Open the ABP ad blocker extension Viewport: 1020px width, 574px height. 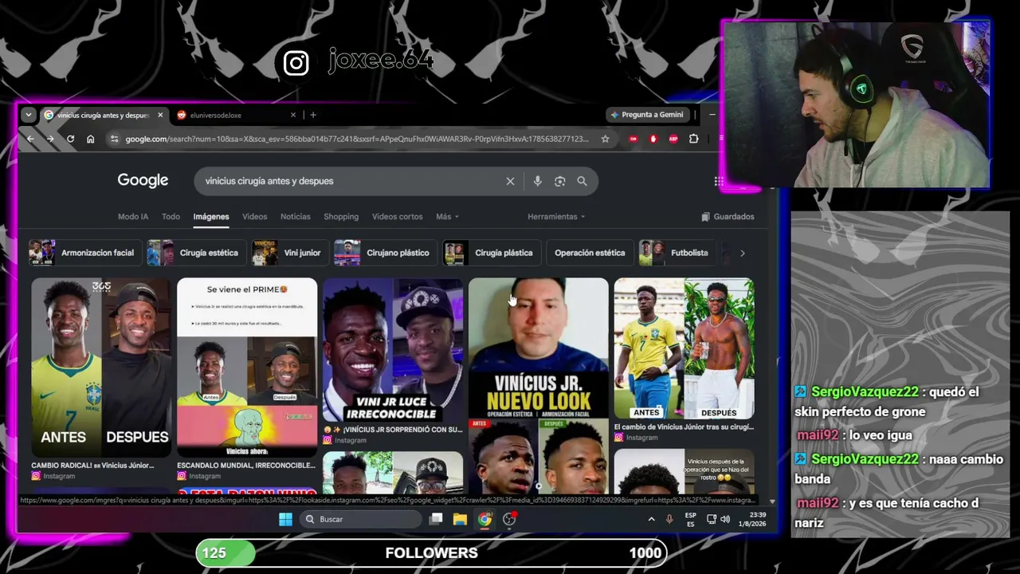tap(673, 139)
